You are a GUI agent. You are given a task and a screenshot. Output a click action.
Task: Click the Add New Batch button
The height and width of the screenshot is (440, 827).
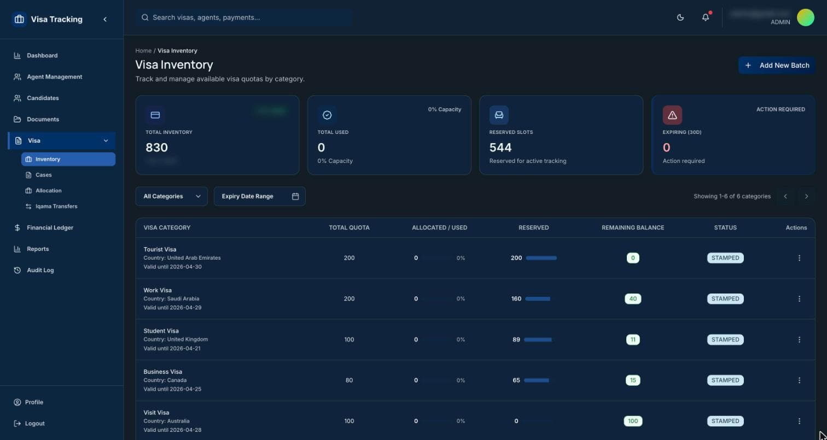point(777,65)
